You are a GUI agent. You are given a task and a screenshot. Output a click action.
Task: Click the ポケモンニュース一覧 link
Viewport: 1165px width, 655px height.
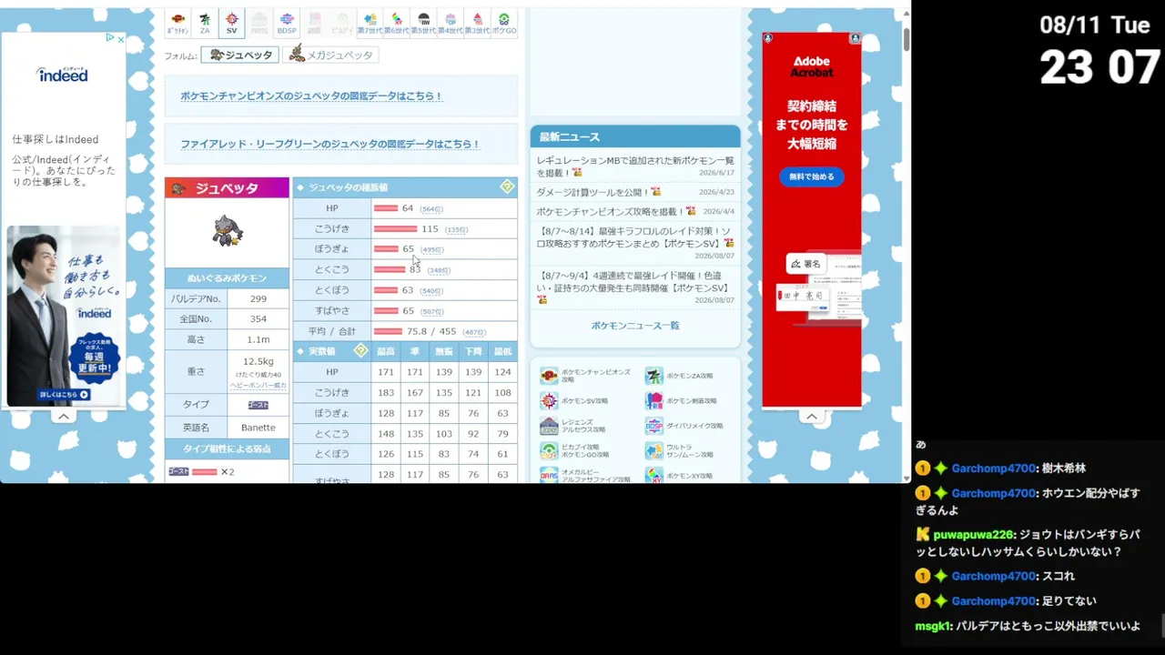(x=635, y=325)
